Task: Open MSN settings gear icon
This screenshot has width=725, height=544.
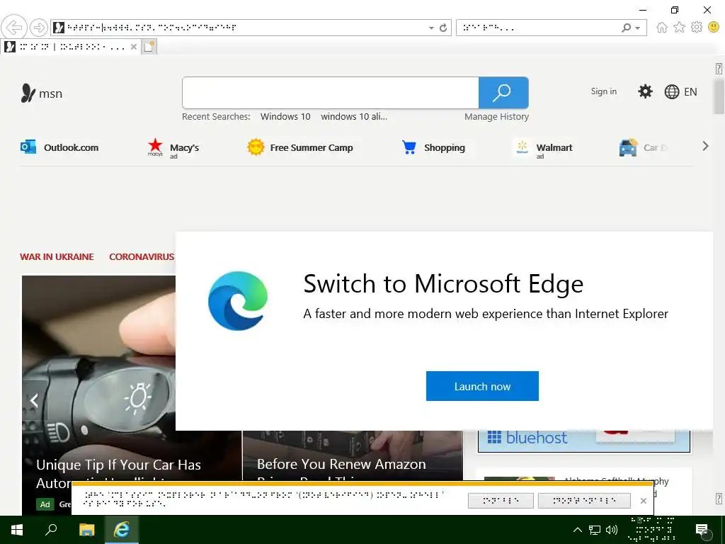Action: point(645,91)
